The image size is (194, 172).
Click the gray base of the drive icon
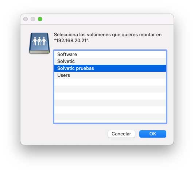(x=39, y=52)
